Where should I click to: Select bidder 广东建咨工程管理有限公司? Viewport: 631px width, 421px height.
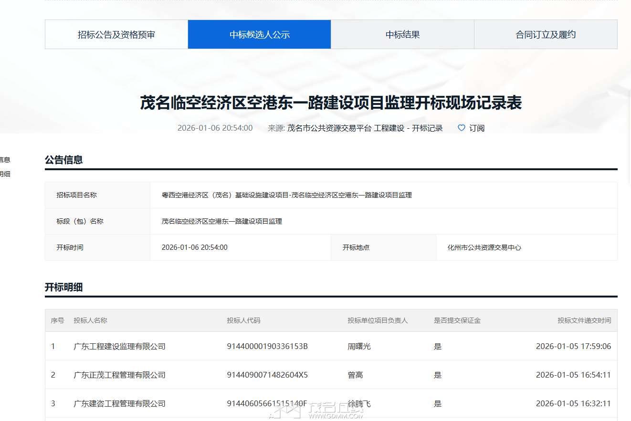pyautogui.click(x=119, y=403)
